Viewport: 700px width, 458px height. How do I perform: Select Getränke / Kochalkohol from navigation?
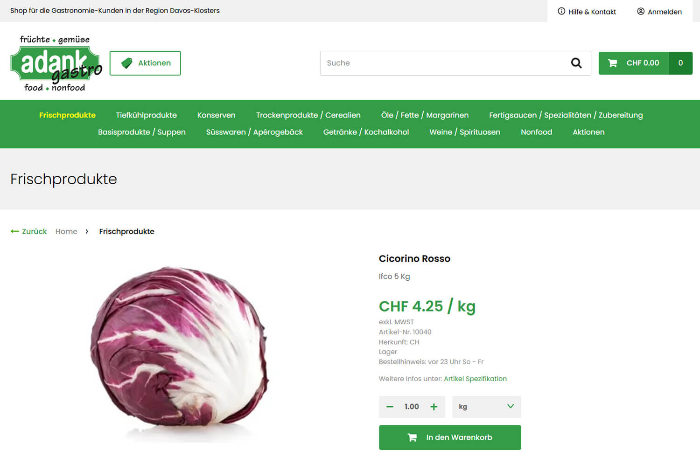pyautogui.click(x=366, y=132)
